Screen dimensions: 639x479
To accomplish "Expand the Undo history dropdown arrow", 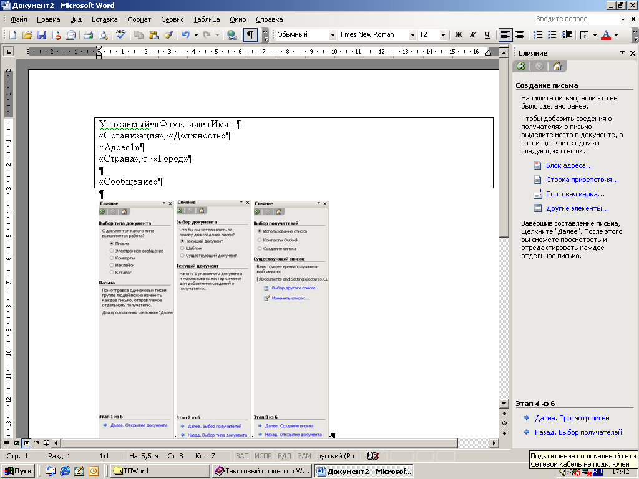I will tap(196, 35).
